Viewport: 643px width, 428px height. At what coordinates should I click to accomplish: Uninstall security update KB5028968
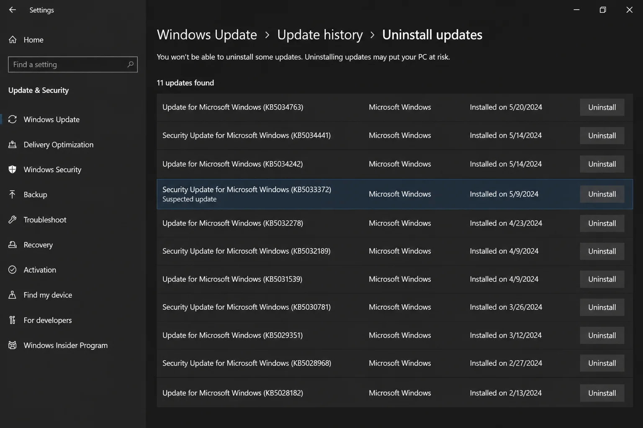pos(602,363)
